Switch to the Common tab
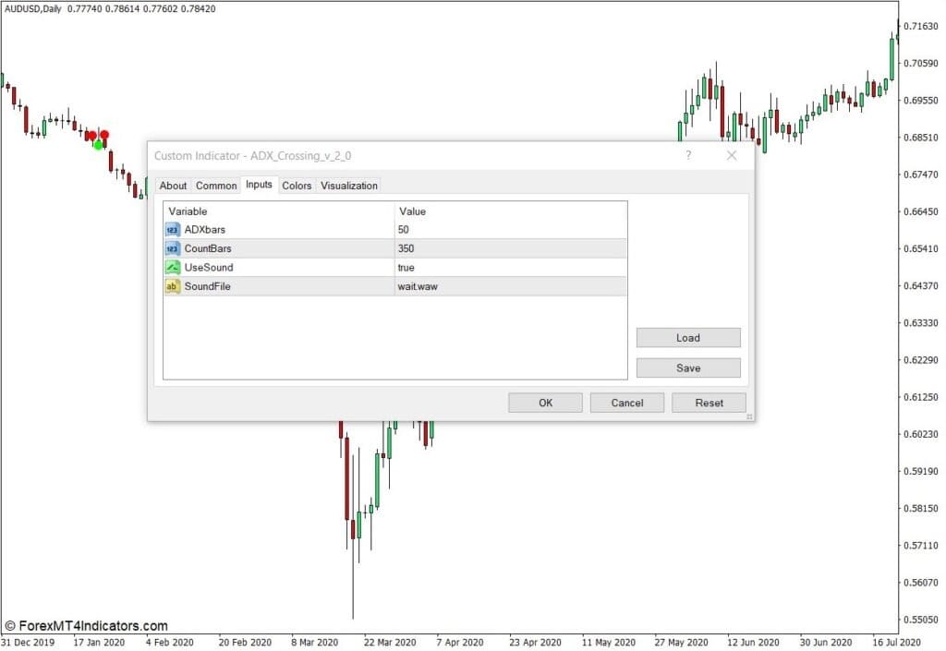The image size is (946, 651). click(x=216, y=186)
